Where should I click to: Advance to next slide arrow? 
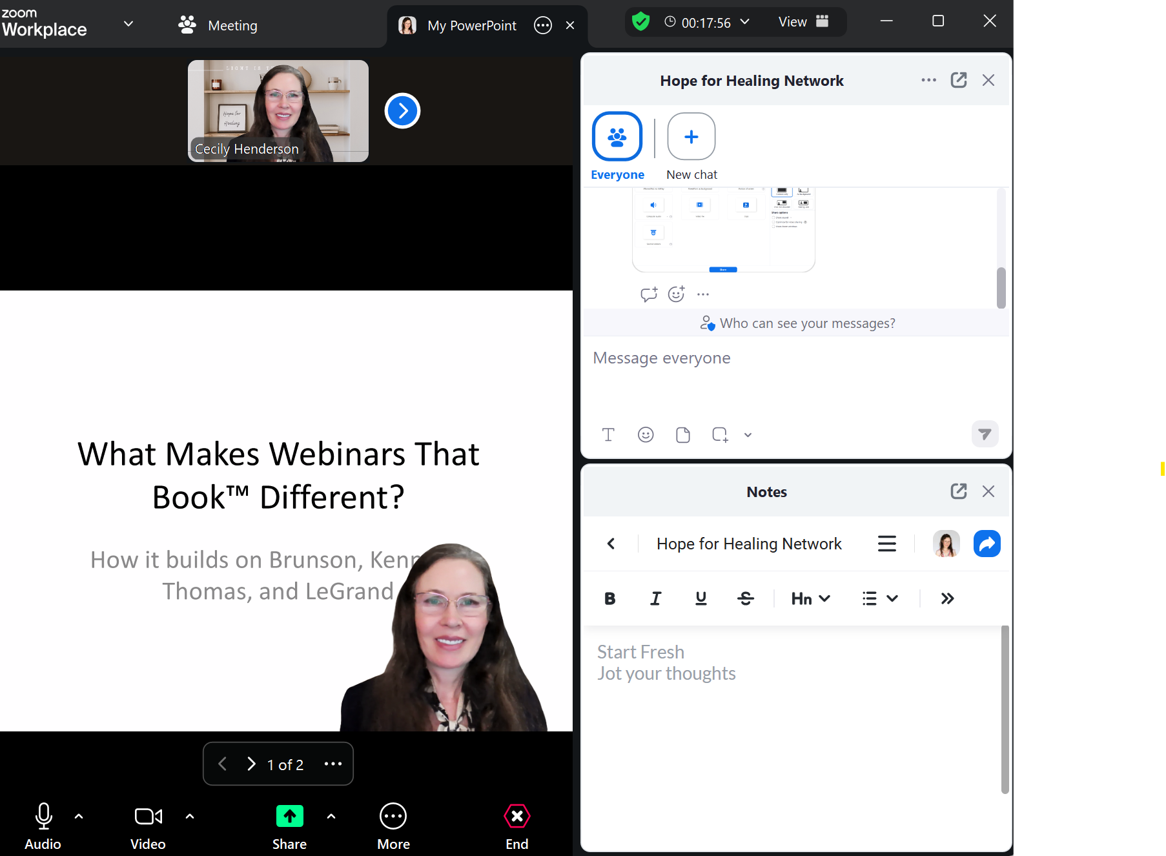click(251, 764)
